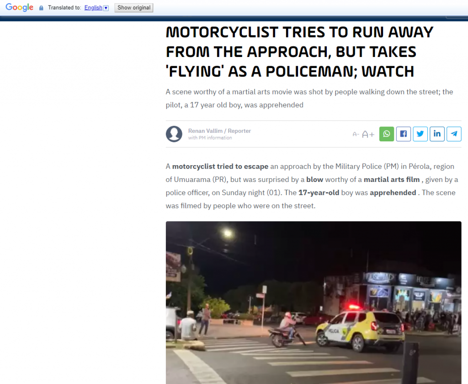
Task: Click the Google logo
Action: [x=19, y=7]
